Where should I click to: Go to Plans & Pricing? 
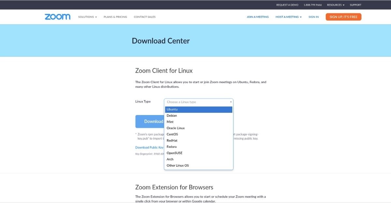click(x=115, y=17)
